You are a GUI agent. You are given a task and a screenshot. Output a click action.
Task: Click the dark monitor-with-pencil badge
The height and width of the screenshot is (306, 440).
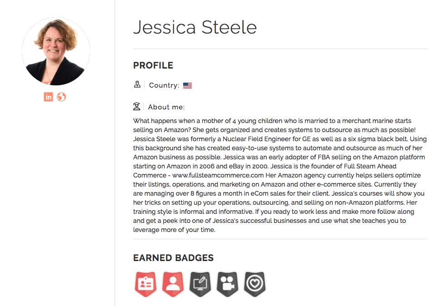coord(200,284)
